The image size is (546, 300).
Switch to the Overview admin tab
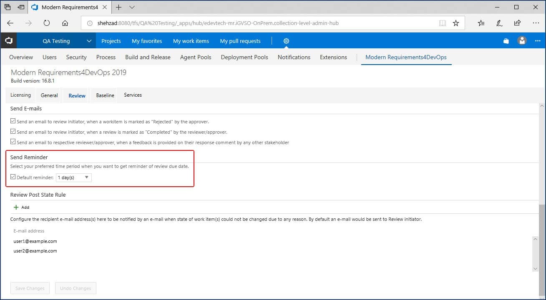[21, 57]
